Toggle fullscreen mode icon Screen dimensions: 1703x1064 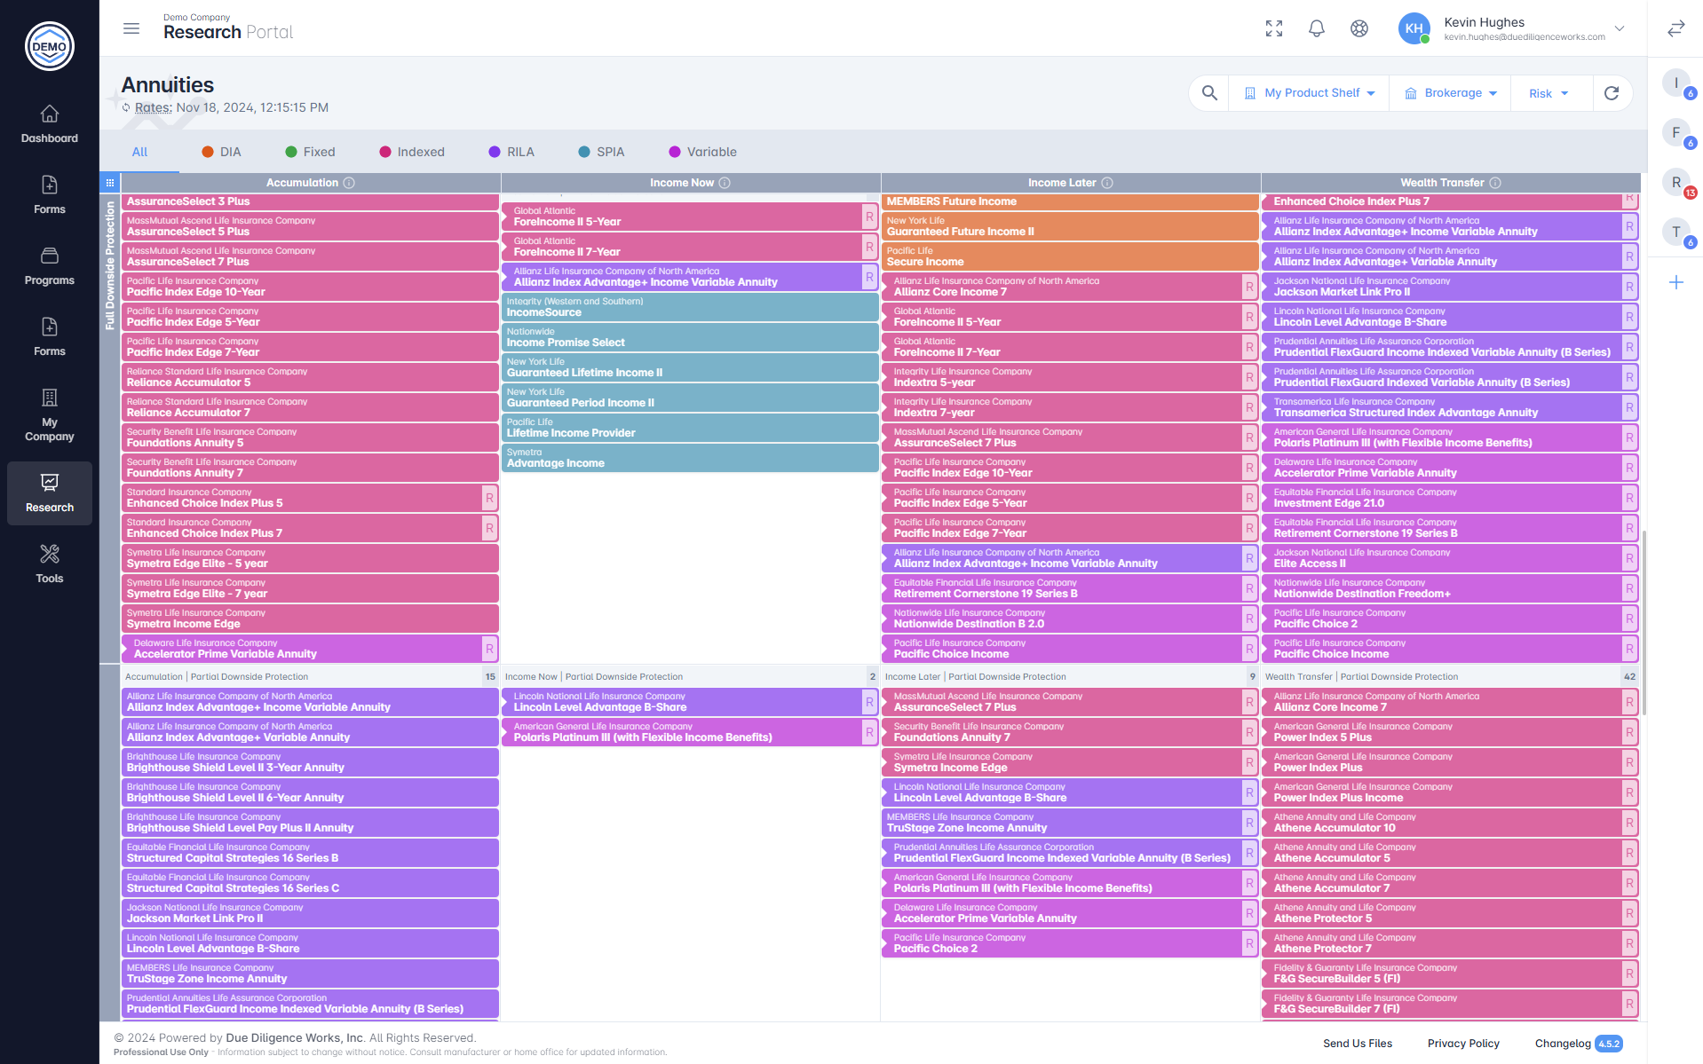[1274, 28]
